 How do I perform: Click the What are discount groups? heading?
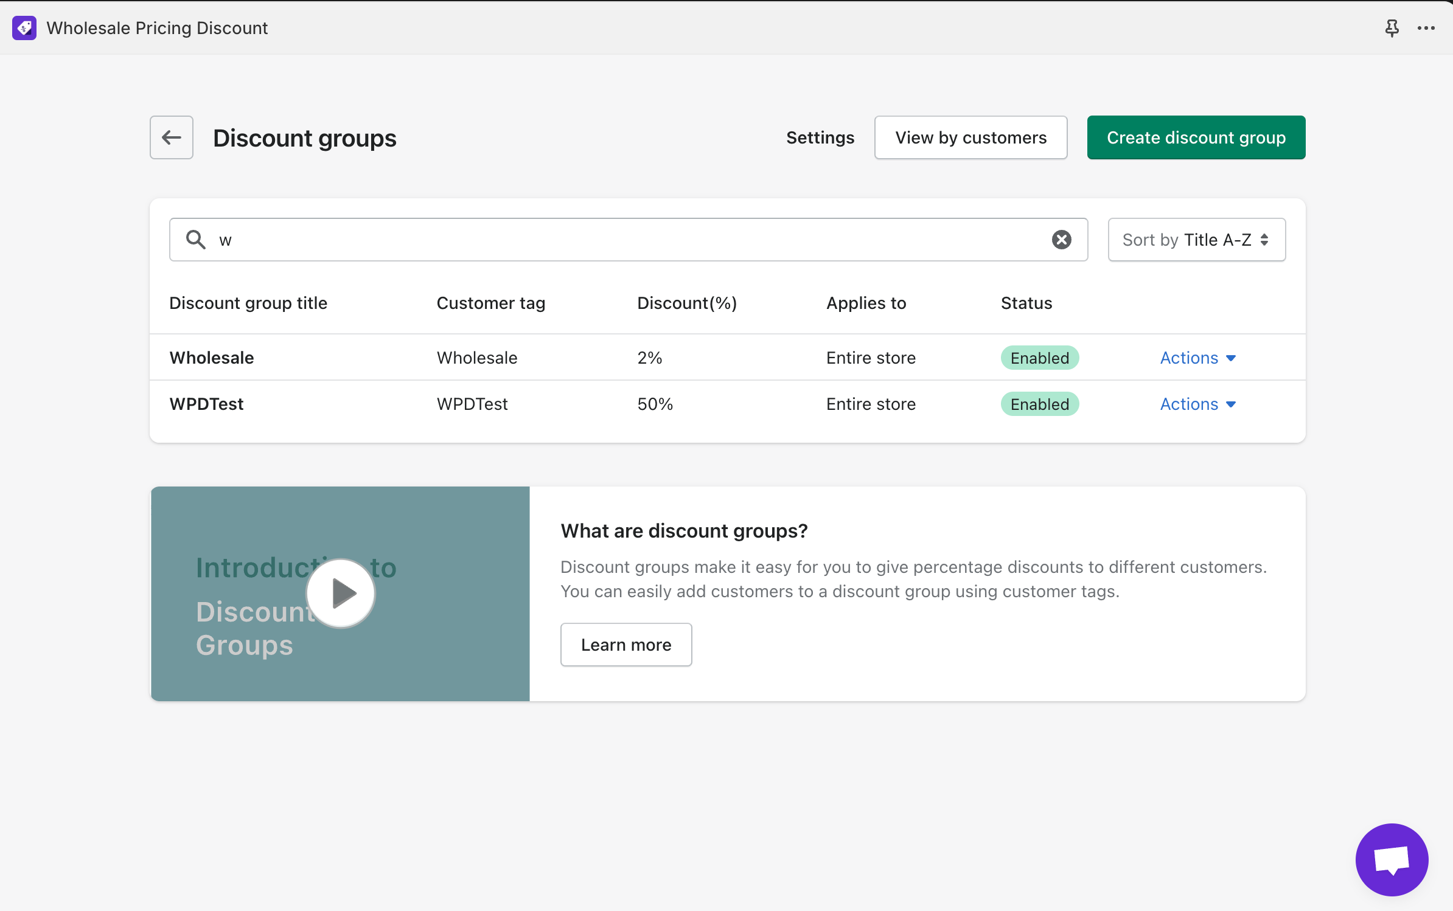click(685, 531)
